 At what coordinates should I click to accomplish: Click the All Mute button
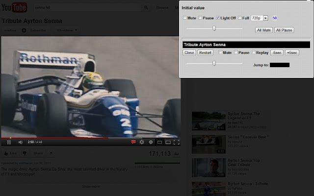click(264, 30)
